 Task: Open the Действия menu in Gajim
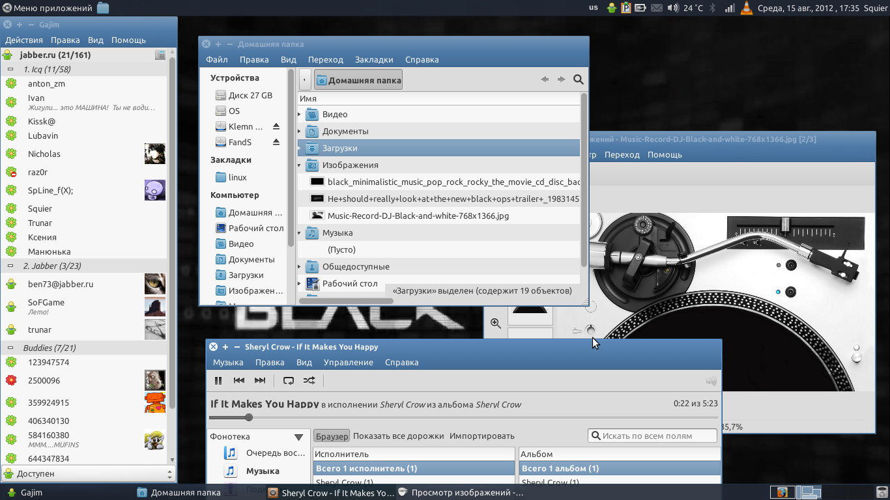[x=24, y=40]
